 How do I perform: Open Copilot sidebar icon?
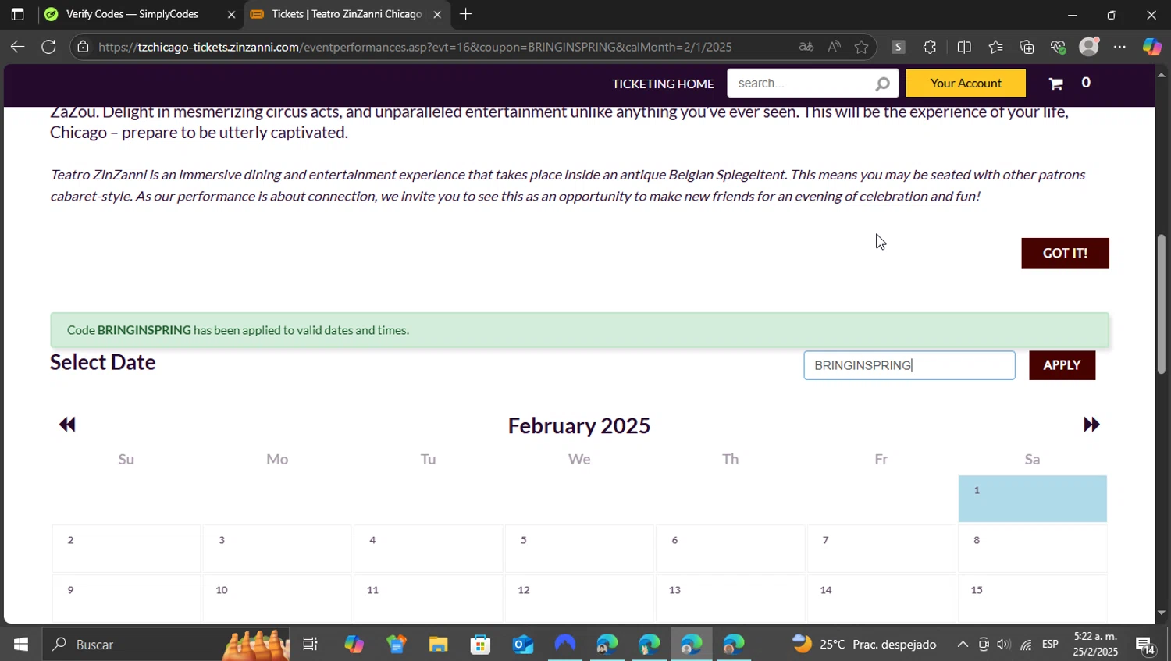point(1152,47)
